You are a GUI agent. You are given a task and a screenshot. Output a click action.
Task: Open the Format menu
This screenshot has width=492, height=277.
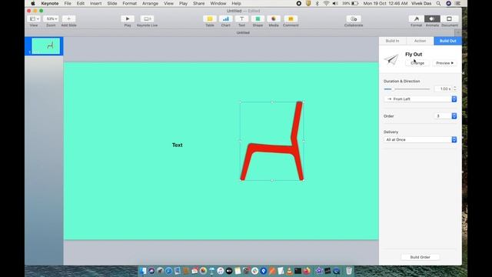click(x=130, y=3)
